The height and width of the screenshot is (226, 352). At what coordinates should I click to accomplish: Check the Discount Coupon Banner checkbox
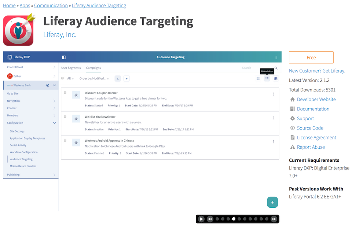(65, 92)
